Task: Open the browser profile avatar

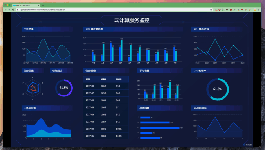Action: pos(255,10)
